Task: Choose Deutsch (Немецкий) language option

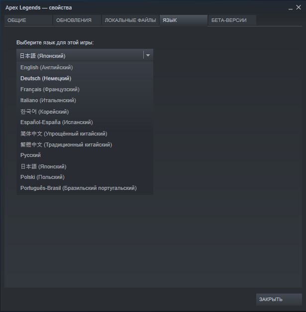Action: point(85,78)
